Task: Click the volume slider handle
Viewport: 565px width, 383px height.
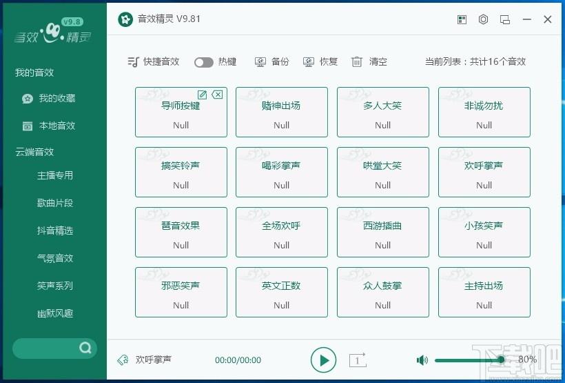Action: (x=501, y=360)
